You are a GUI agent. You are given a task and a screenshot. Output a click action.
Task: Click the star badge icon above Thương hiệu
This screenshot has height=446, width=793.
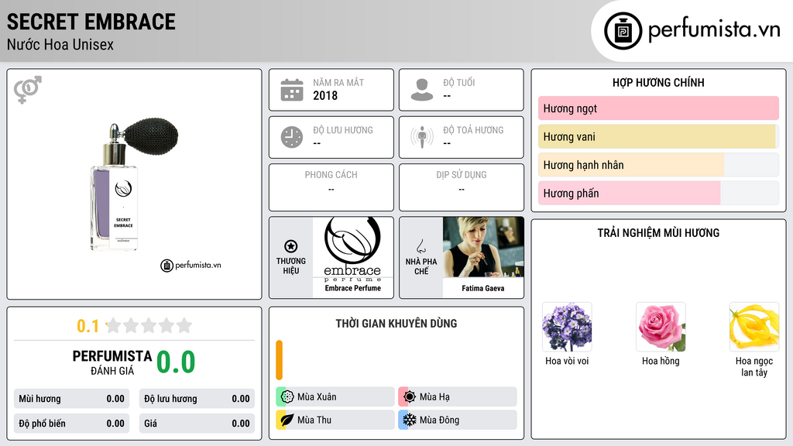click(291, 246)
